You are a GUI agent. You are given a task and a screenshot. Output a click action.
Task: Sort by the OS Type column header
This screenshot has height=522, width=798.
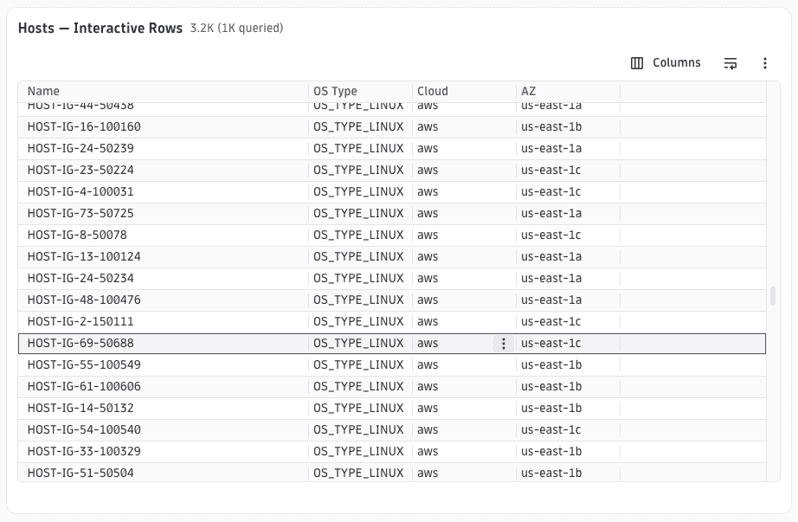(335, 91)
